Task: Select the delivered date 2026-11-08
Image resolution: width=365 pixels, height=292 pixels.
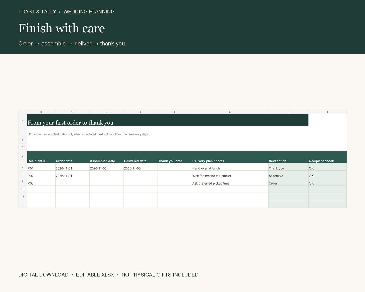Action: tap(141, 167)
